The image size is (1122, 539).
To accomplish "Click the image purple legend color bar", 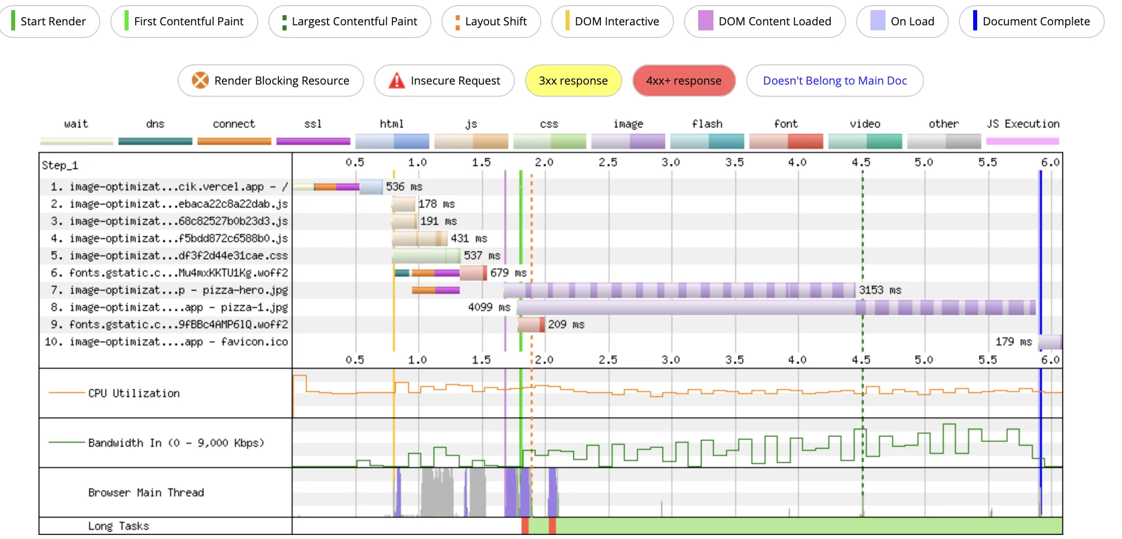I will click(628, 141).
